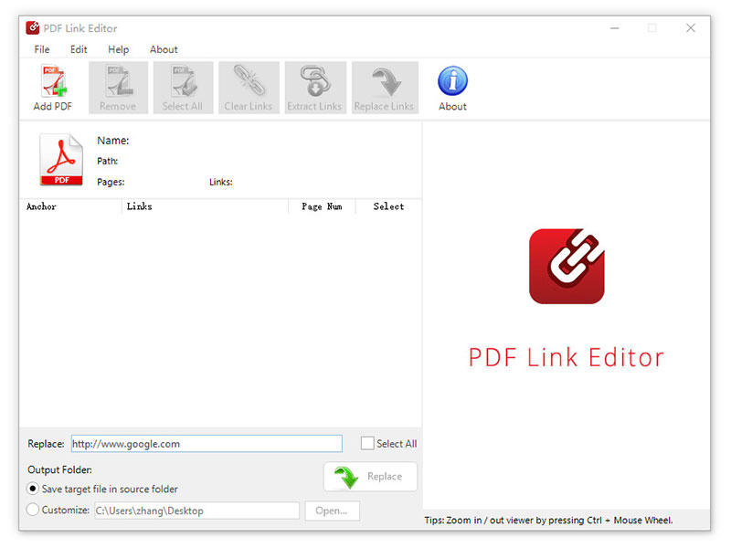Click the Extract Links toolbar icon
731x548 pixels.
coord(314,87)
